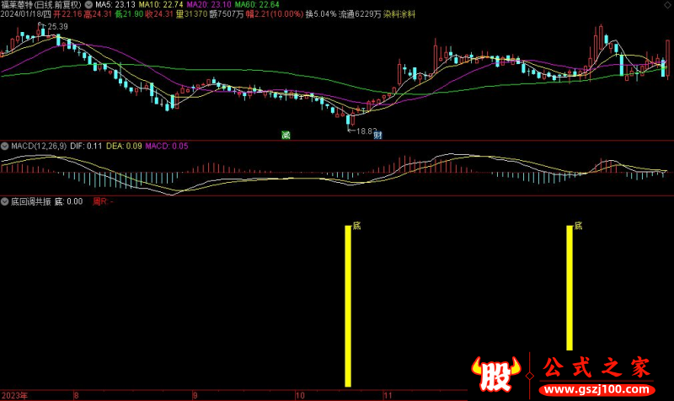Click the red bull 股 logo icon
Image resolution: width=674 pixels, height=401 pixels.
point(494,372)
